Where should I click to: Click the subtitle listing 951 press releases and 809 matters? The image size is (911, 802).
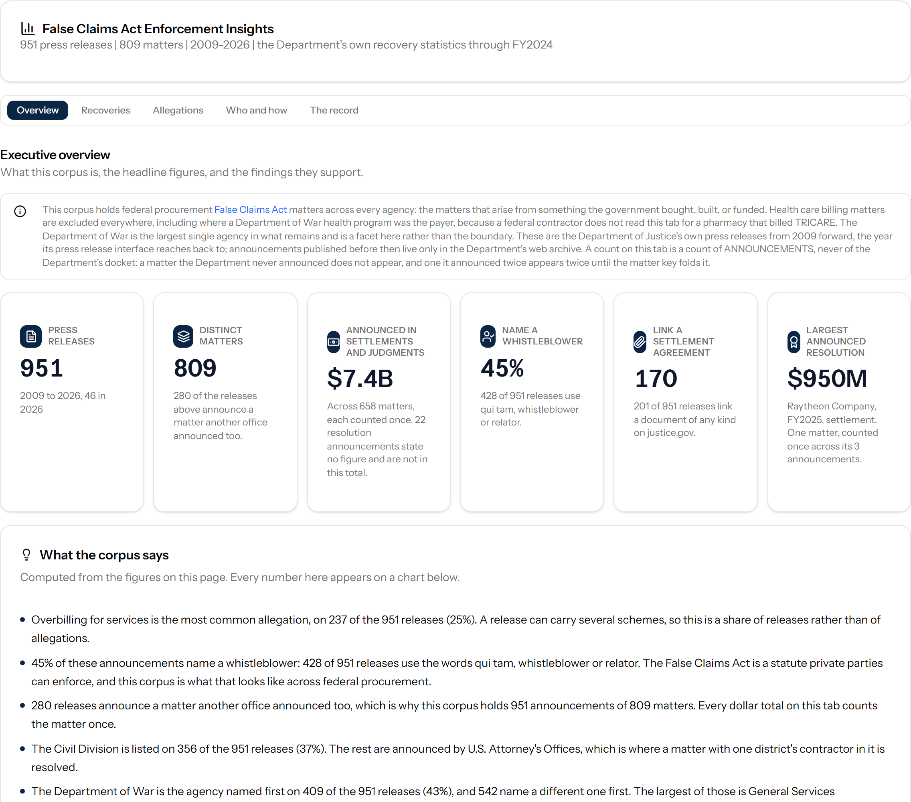coord(286,45)
